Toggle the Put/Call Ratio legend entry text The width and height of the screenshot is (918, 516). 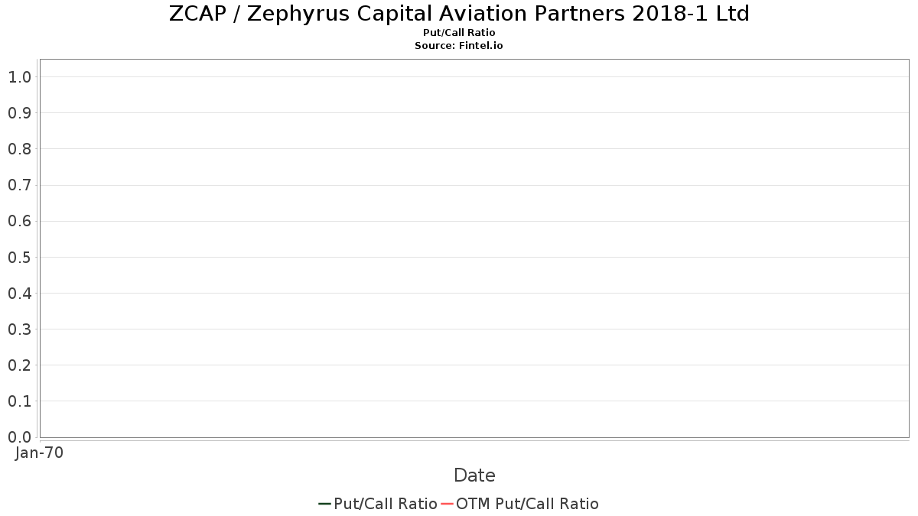386,504
